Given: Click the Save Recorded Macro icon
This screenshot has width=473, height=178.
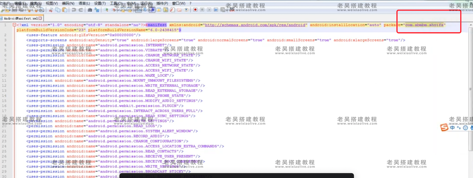Looking at the screenshot, I should tap(223, 10).
